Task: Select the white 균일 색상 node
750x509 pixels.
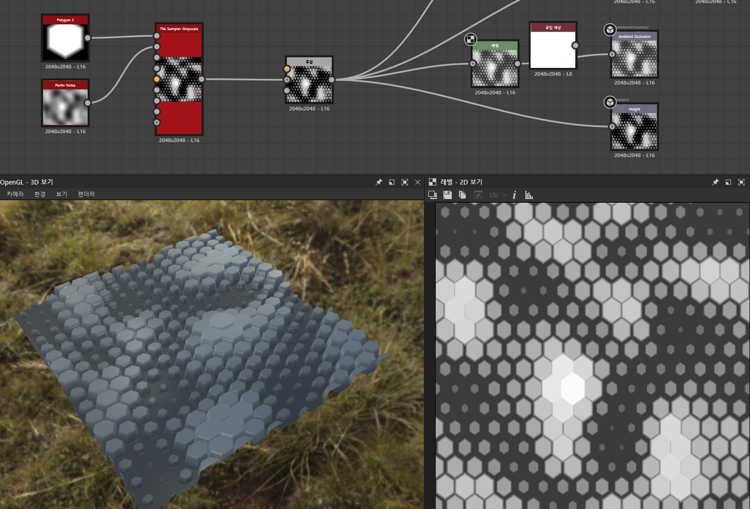Action: [553, 46]
